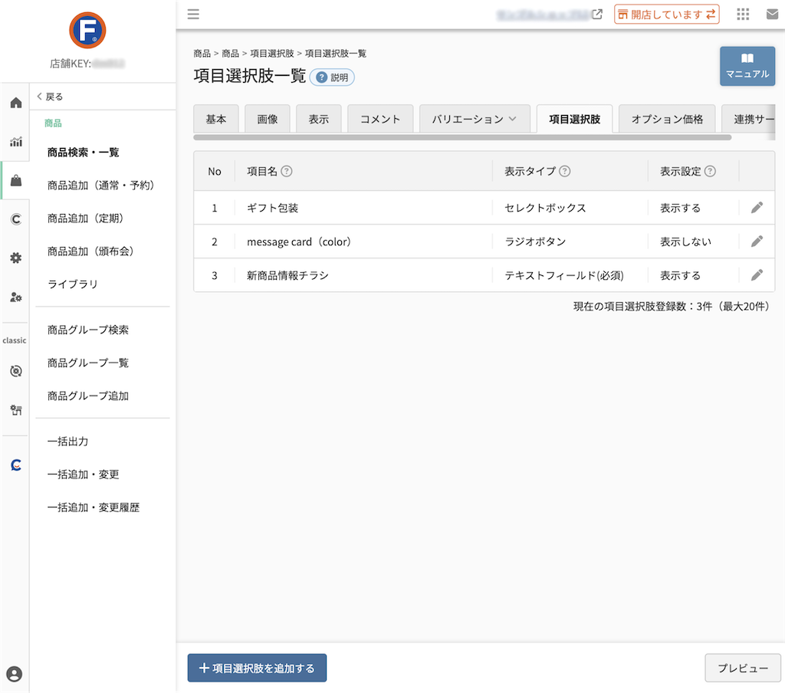Open 一括追加・変更 menu item
This screenshot has width=785, height=693.
coord(83,475)
